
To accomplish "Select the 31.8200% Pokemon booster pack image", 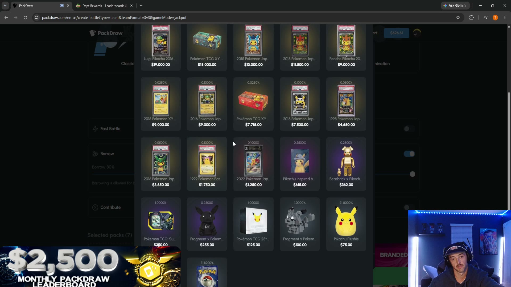I will click(207, 276).
